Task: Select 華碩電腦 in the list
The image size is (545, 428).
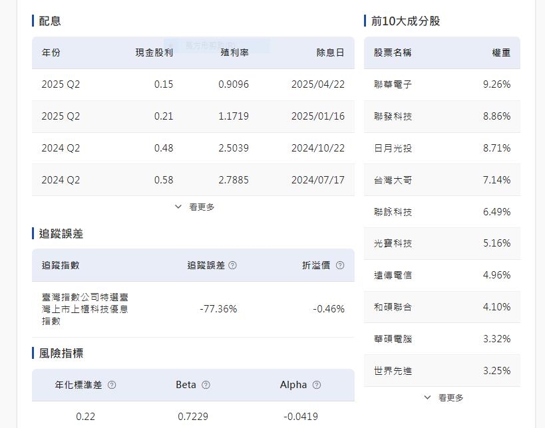Action: pyautogui.click(x=393, y=339)
